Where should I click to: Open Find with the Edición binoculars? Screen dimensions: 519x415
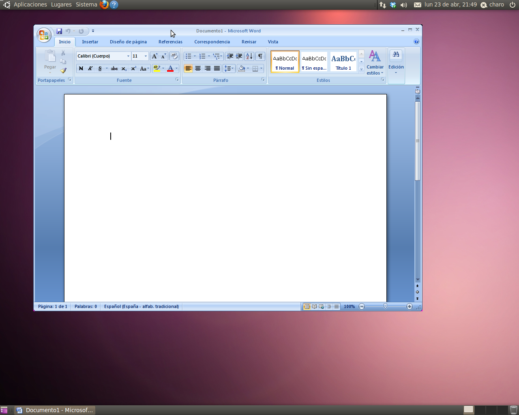click(x=396, y=62)
